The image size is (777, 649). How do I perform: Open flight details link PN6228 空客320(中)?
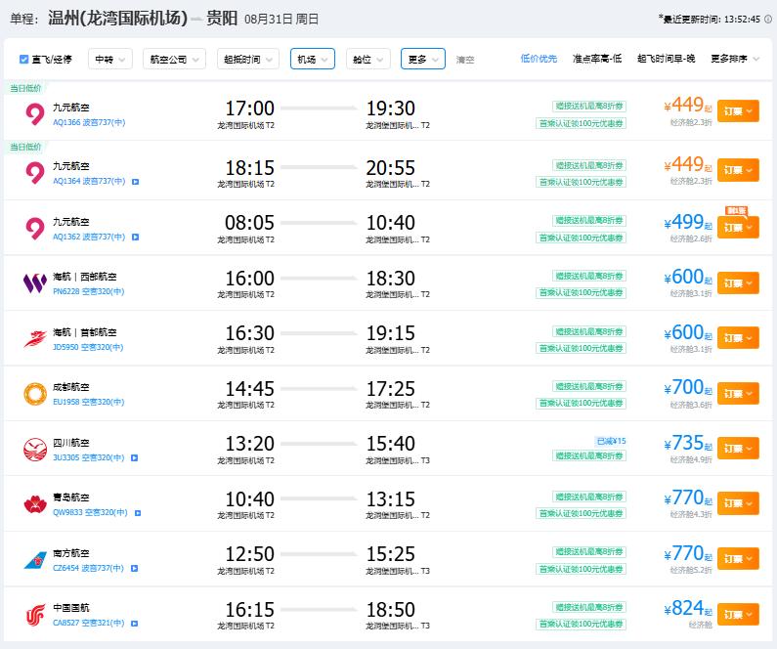[89, 291]
